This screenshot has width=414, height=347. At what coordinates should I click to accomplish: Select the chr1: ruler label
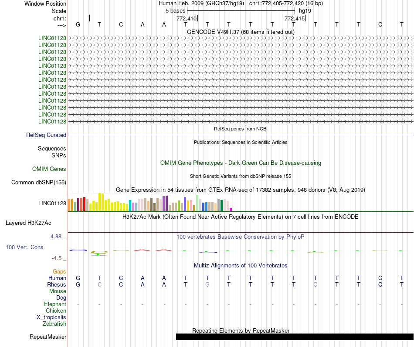60,18
